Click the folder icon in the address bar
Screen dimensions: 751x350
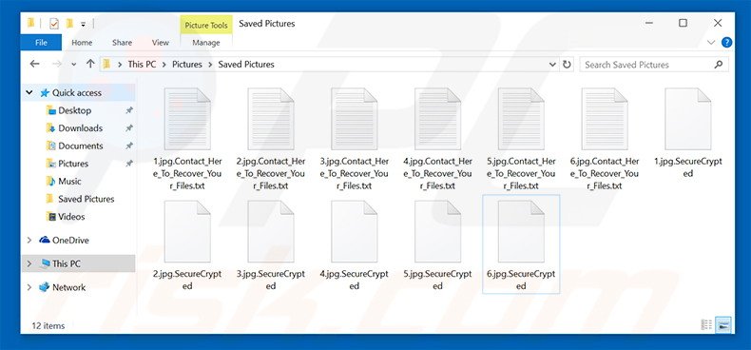coord(106,65)
